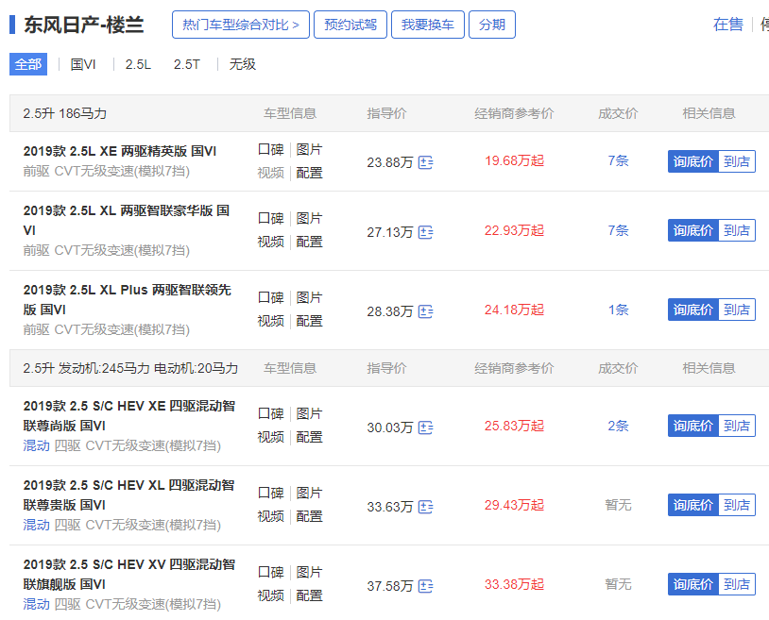Open 口碑 for HEV XV 四驱混动智联旗舰版
The height and width of the screenshot is (620, 769).
point(271,573)
